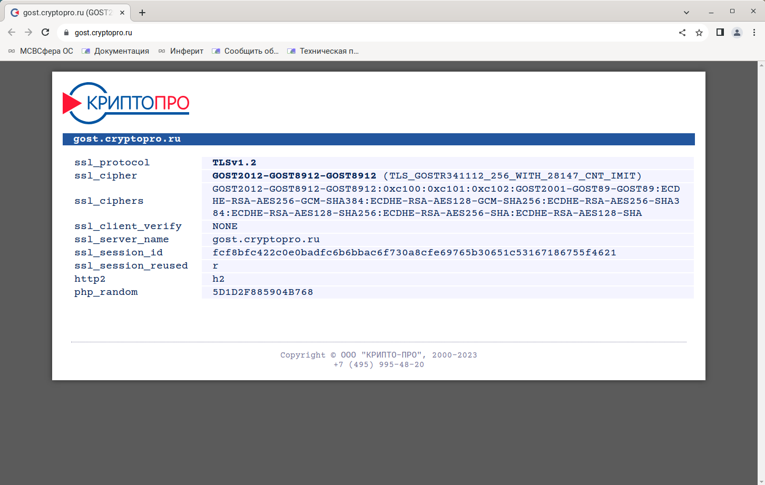The height and width of the screenshot is (485, 765).
Task: Click the 5D1D2F885904B768 value
Action: click(x=262, y=292)
